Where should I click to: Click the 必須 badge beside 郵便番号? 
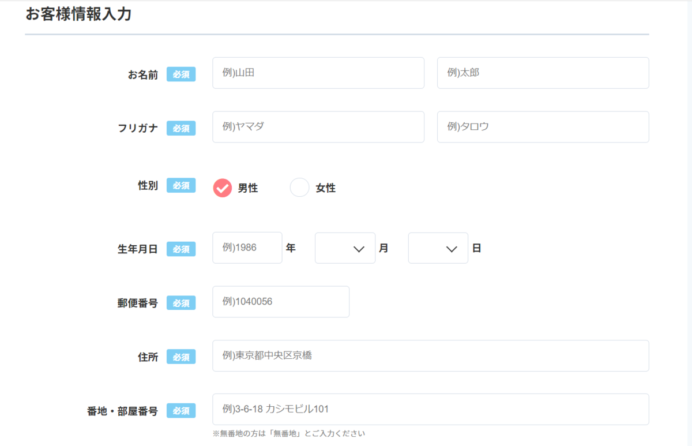(181, 303)
